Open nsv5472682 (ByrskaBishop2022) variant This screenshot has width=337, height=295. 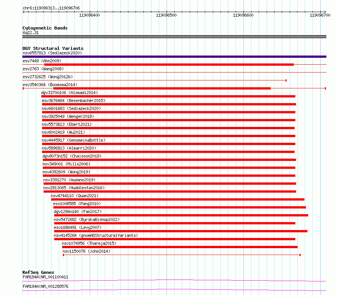pyautogui.click(x=87, y=219)
